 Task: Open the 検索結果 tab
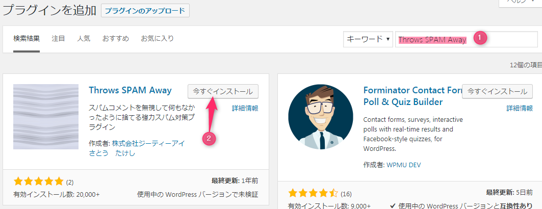pyautogui.click(x=27, y=38)
